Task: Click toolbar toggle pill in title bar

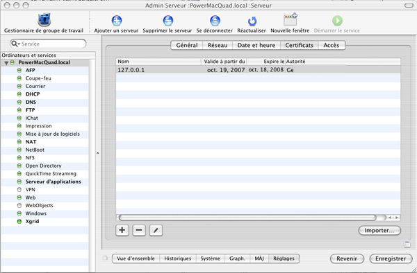Action: pyautogui.click(x=409, y=6)
